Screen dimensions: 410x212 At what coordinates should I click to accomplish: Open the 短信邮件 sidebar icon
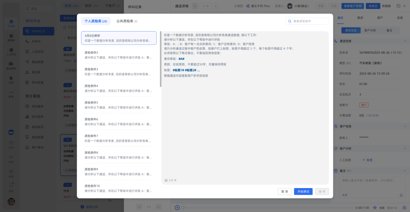pos(11,65)
